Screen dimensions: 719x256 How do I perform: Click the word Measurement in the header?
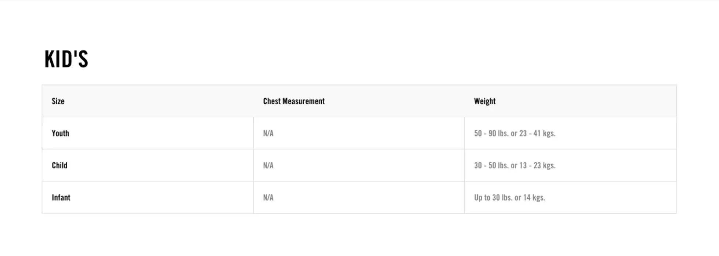pyautogui.click(x=303, y=101)
